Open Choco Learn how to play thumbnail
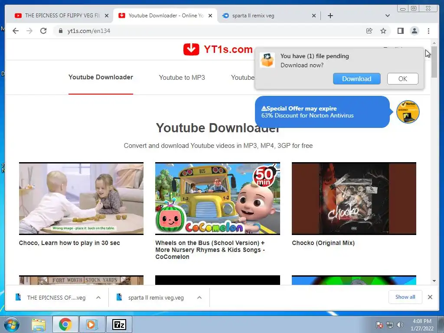Screen dimensions: 444x333 tap(81, 199)
